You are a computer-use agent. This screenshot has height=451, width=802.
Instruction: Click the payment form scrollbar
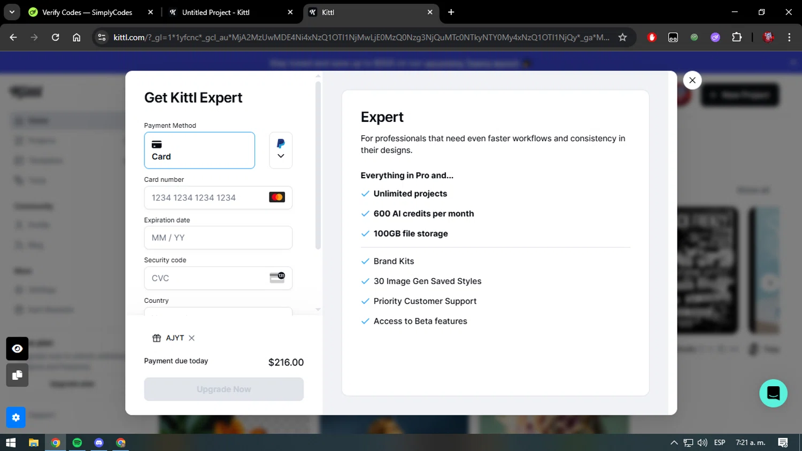[318, 165]
